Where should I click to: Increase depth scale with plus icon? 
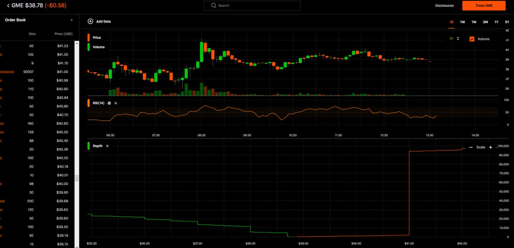click(491, 148)
